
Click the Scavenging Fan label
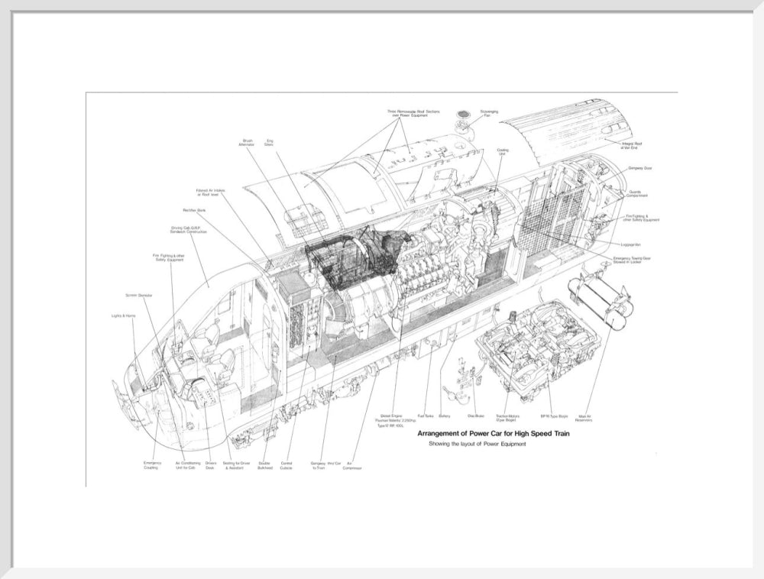coord(490,112)
